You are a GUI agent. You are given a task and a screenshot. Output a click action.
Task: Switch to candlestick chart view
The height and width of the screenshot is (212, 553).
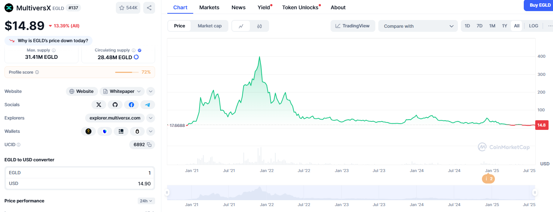(259, 26)
